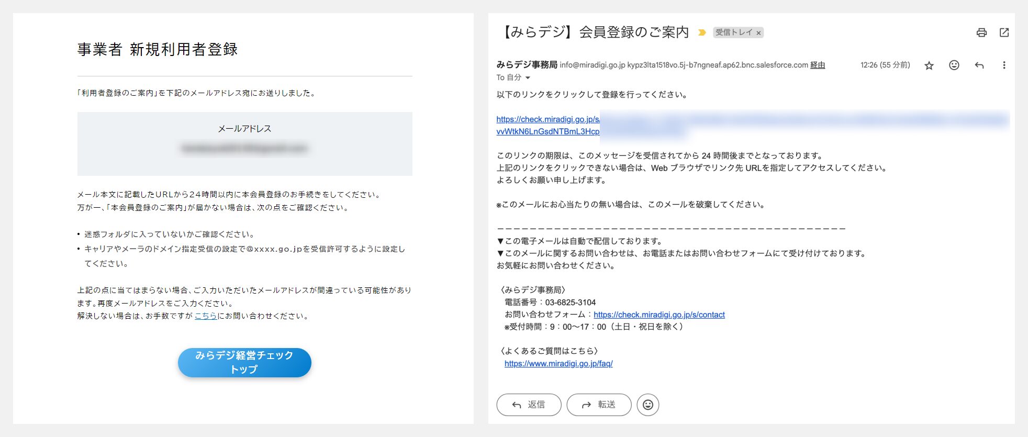Open the check.miradigi.go.jp registration link

[x=547, y=119]
